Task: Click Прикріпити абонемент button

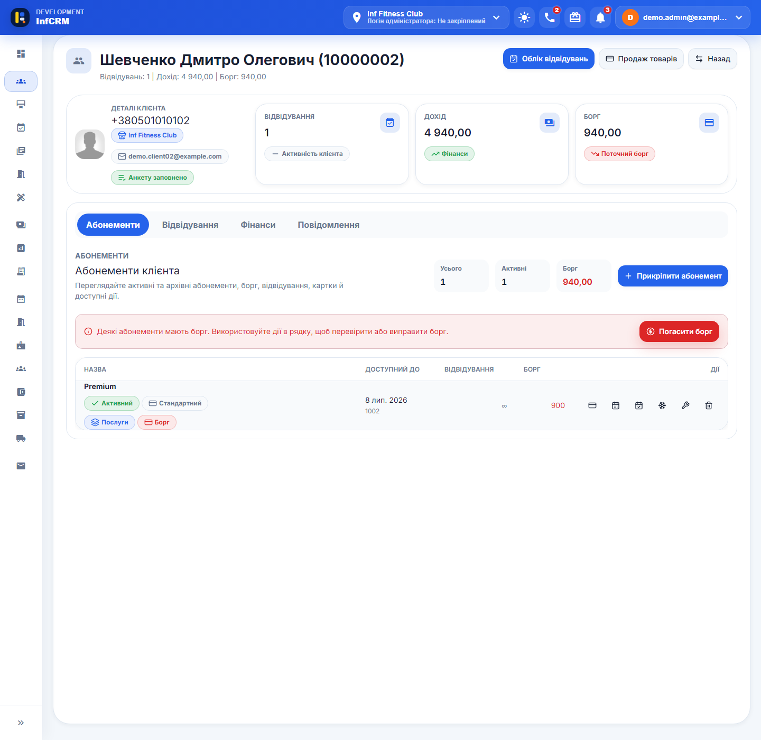Action: 673,276
